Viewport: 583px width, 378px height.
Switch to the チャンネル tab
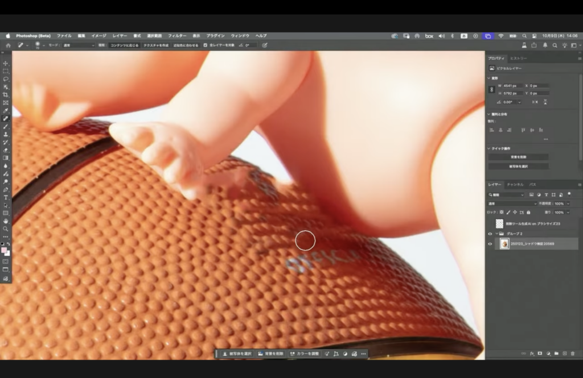click(515, 185)
